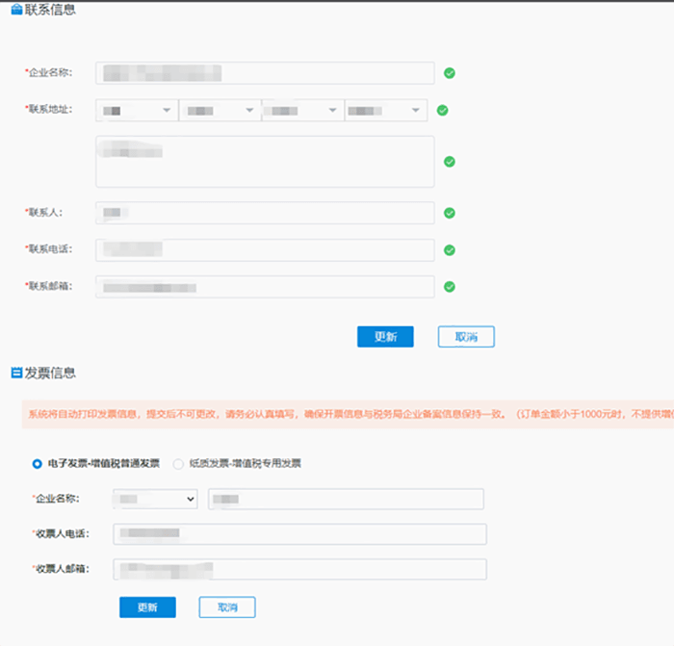Click the 发票信息 heading text
This screenshot has width=674, height=646.
50,373
